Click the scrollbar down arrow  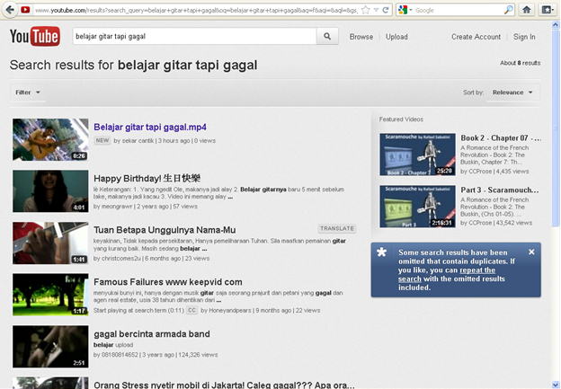(x=556, y=385)
